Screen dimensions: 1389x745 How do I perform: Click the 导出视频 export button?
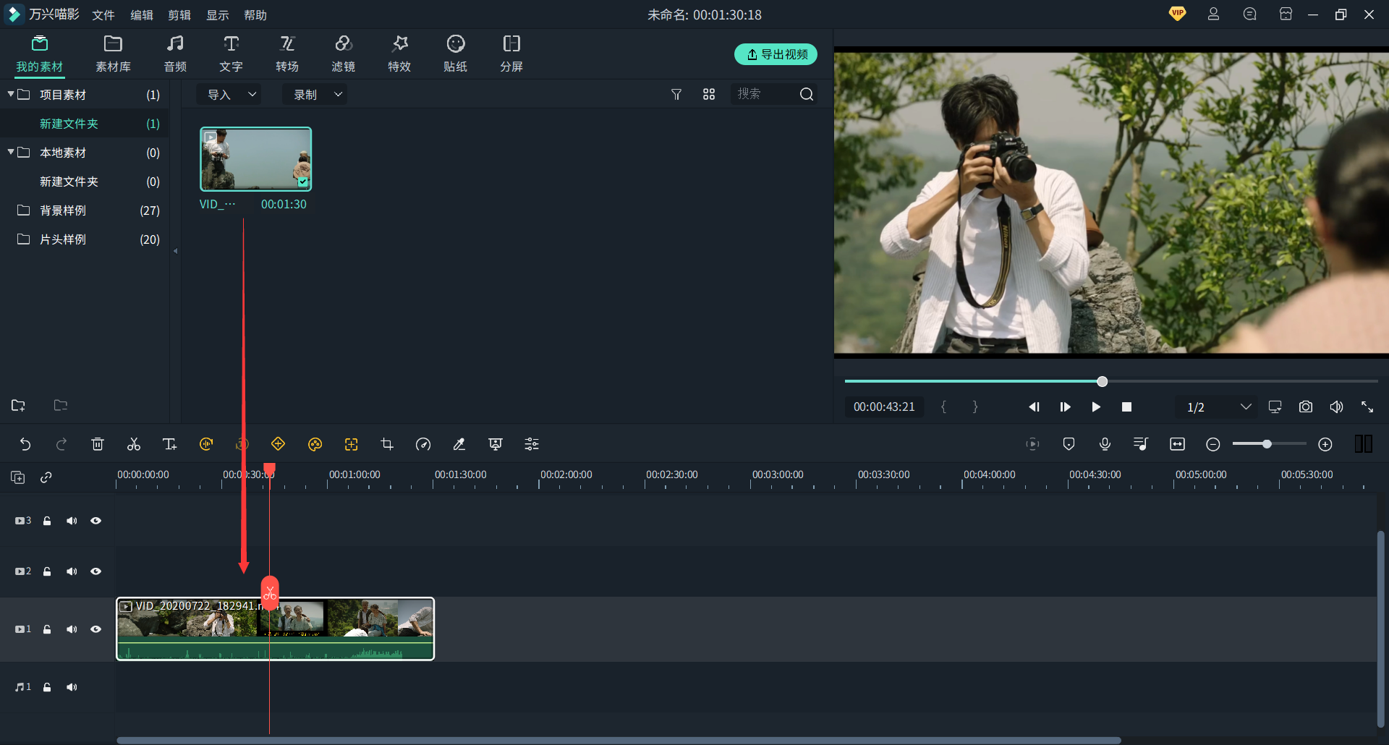tap(776, 54)
